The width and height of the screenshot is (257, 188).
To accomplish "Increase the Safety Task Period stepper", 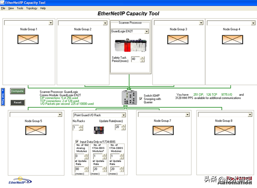I will [142, 58].
